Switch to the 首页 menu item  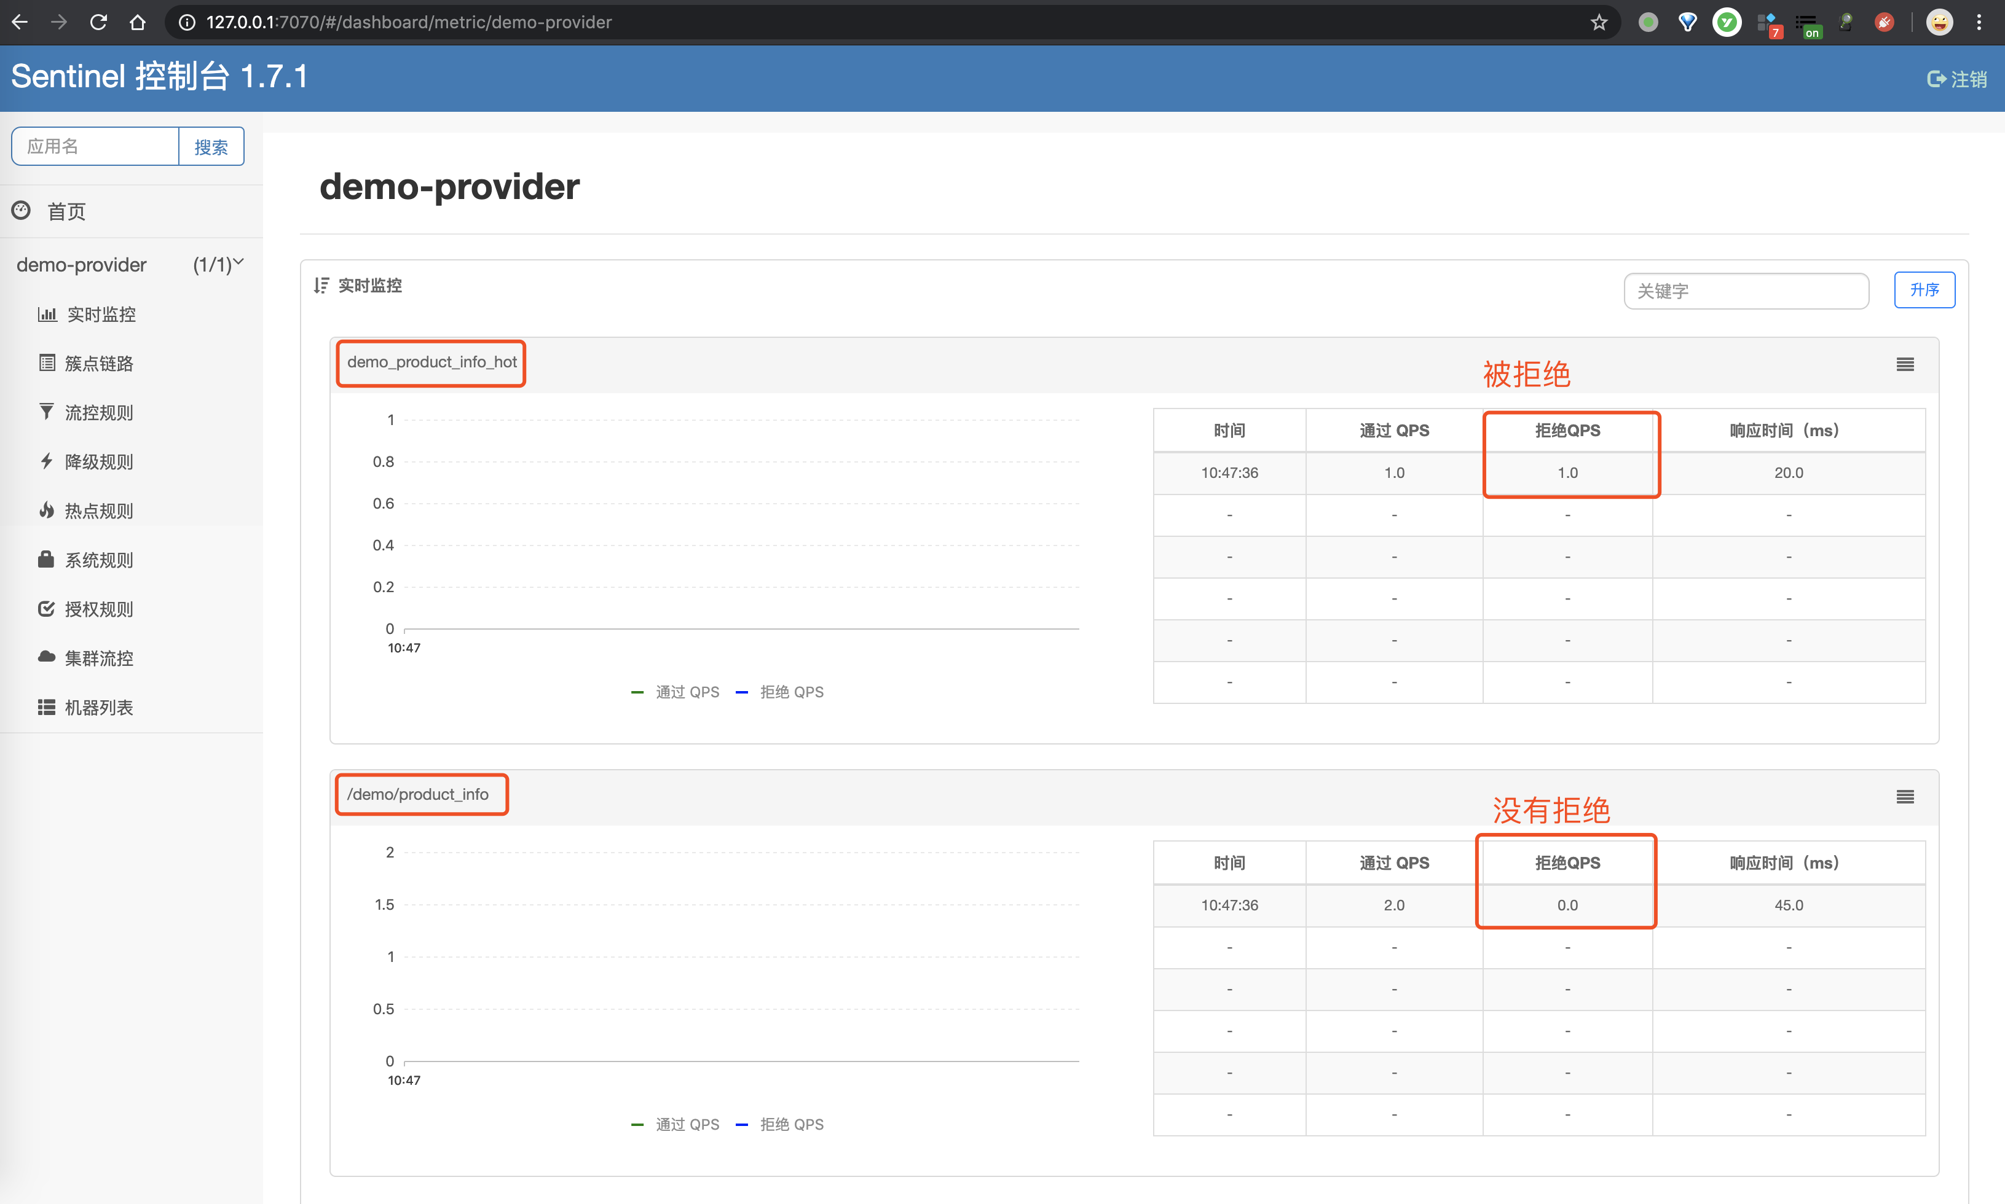click(66, 212)
